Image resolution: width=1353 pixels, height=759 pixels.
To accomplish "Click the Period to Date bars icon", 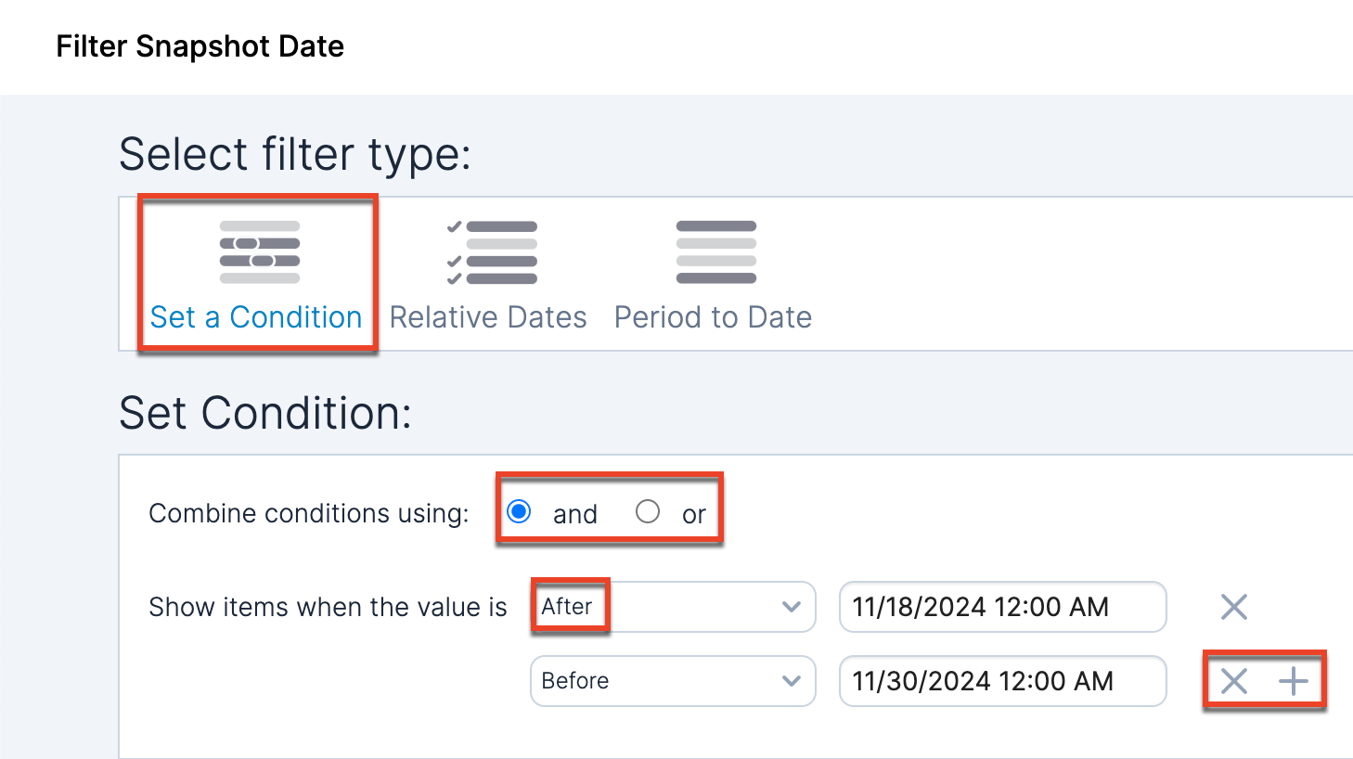I will pyautogui.click(x=715, y=252).
